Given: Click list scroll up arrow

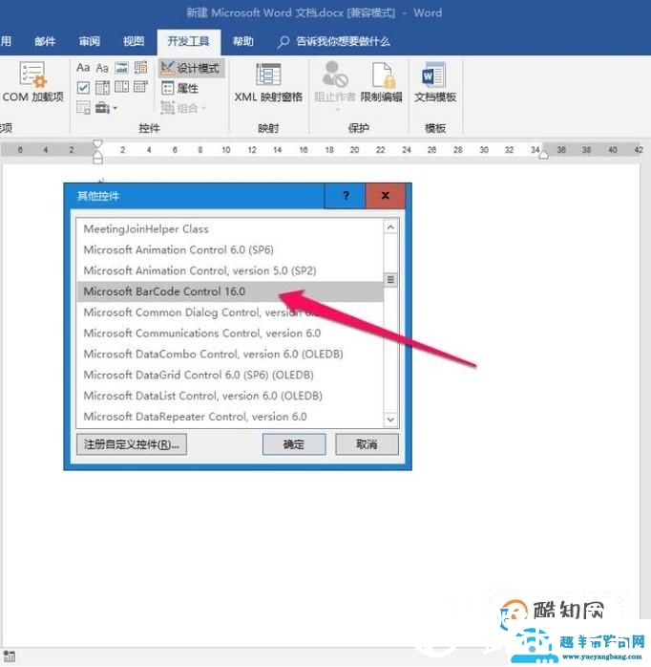Looking at the screenshot, I should [x=390, y=227].
